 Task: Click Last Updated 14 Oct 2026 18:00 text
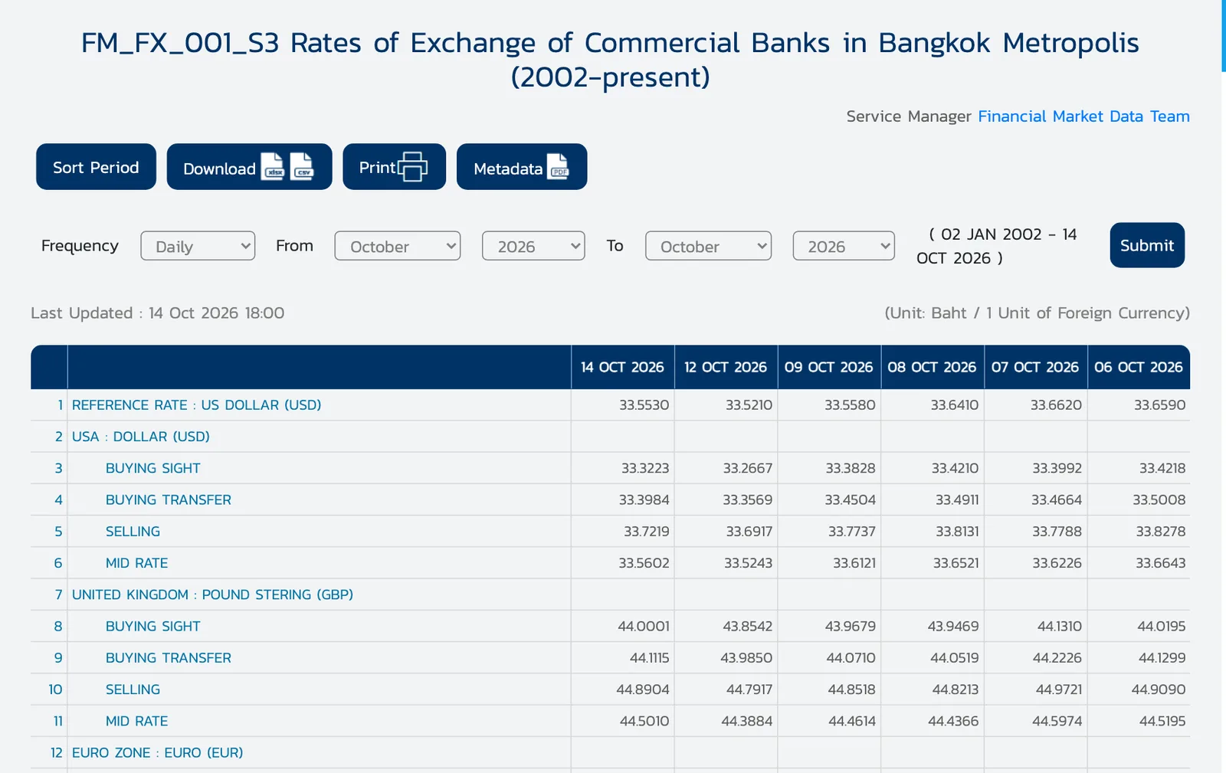158,313
